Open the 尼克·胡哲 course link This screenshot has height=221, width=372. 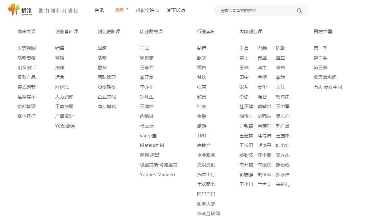tap(150, 155)
